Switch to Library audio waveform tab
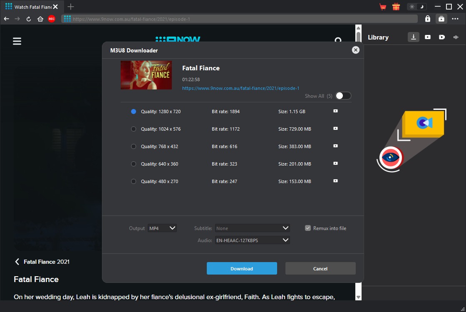Viewport: 466px width, 312px height. 456,37
